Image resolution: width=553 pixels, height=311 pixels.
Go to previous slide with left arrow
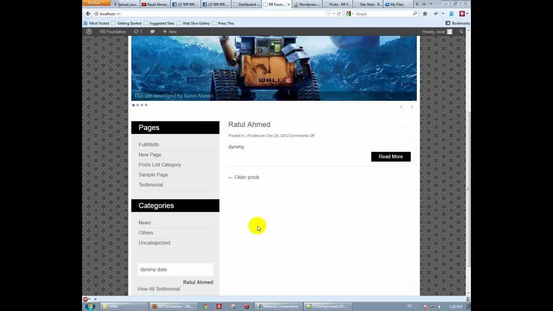(x=401, y=107)
